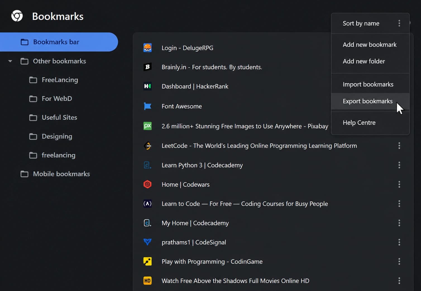Select 'Coding Courses for Busy People' bookmark
The width and height of the screenshot is (421, 291).
pos(245,204)
